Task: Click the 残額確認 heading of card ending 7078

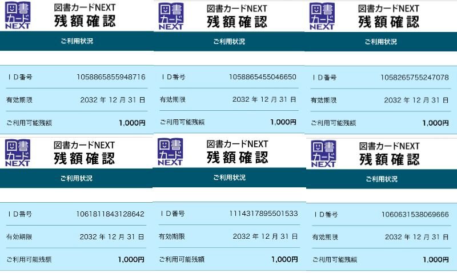Action: point(389,22)
